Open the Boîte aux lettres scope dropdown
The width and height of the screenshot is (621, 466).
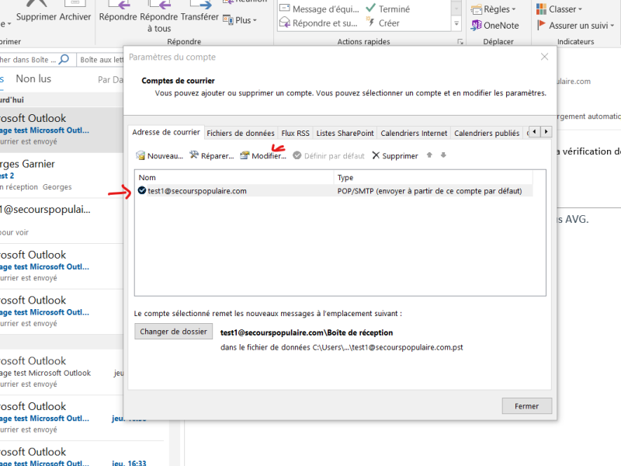(x=102, y=60)
